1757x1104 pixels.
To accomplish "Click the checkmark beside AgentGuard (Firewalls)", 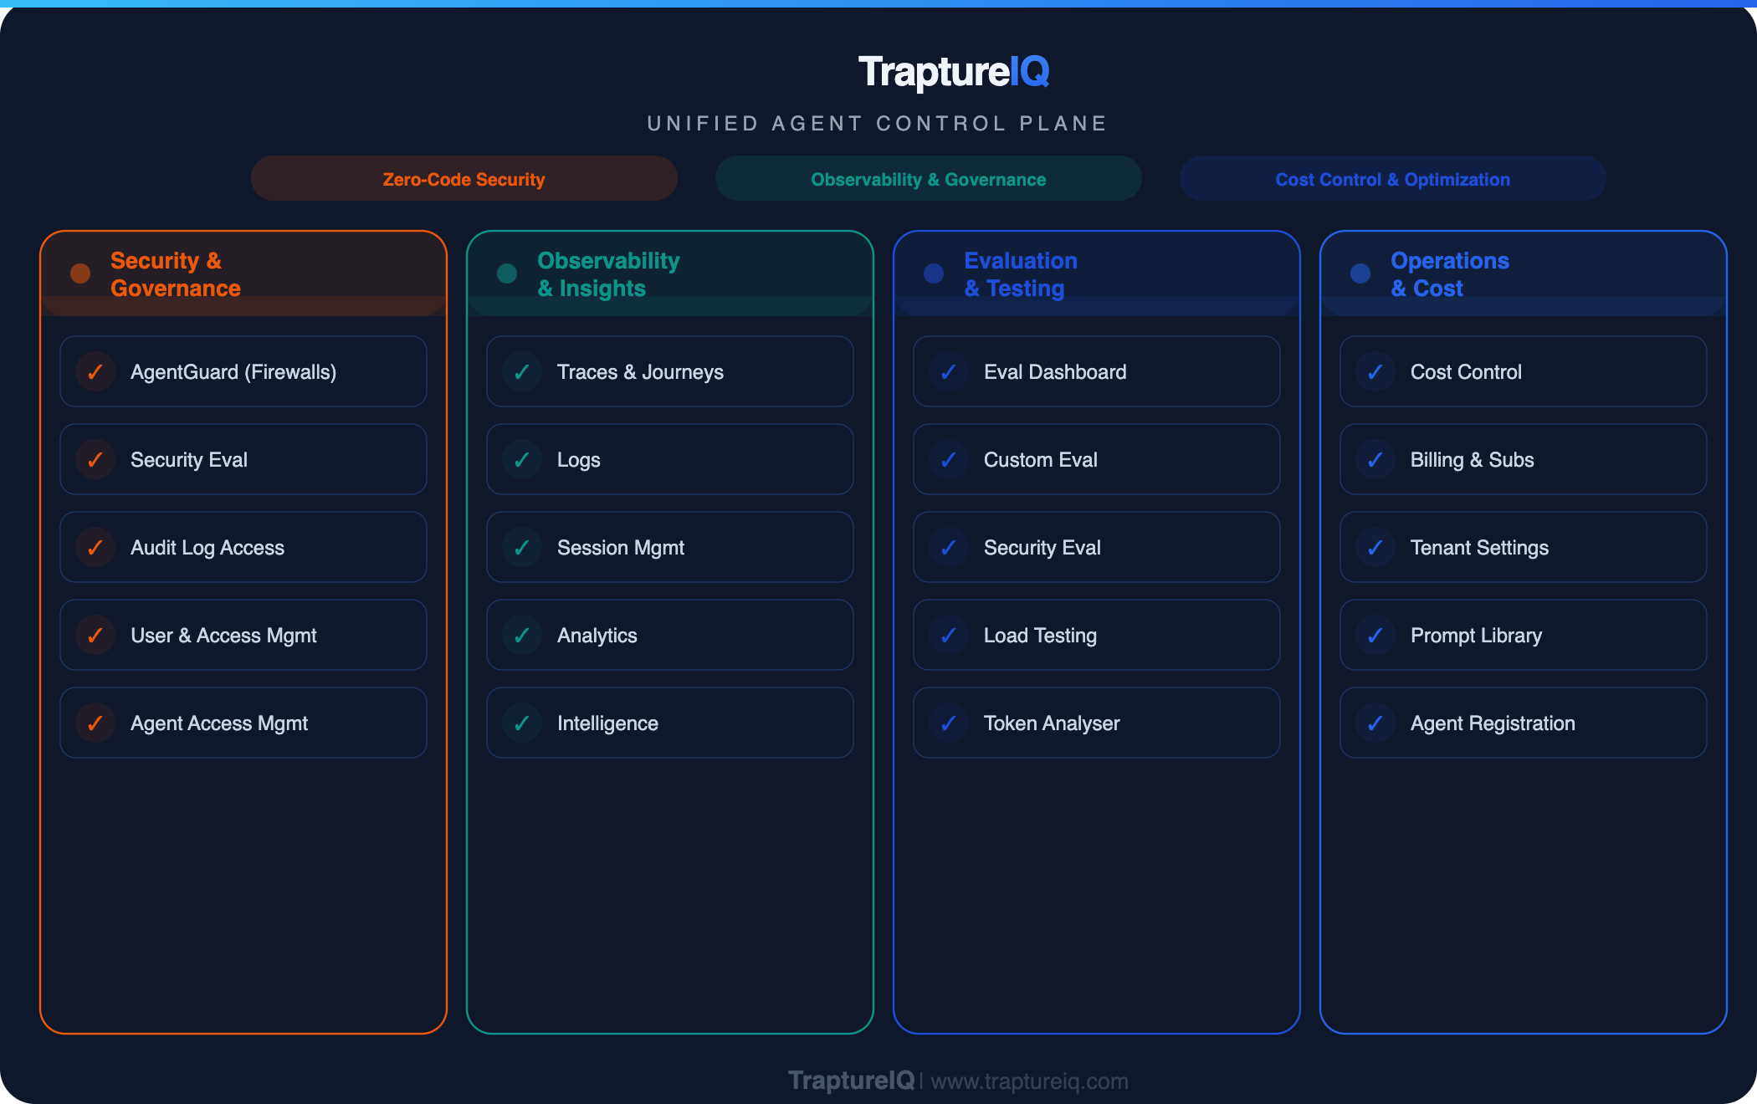I will pos(95,372).
